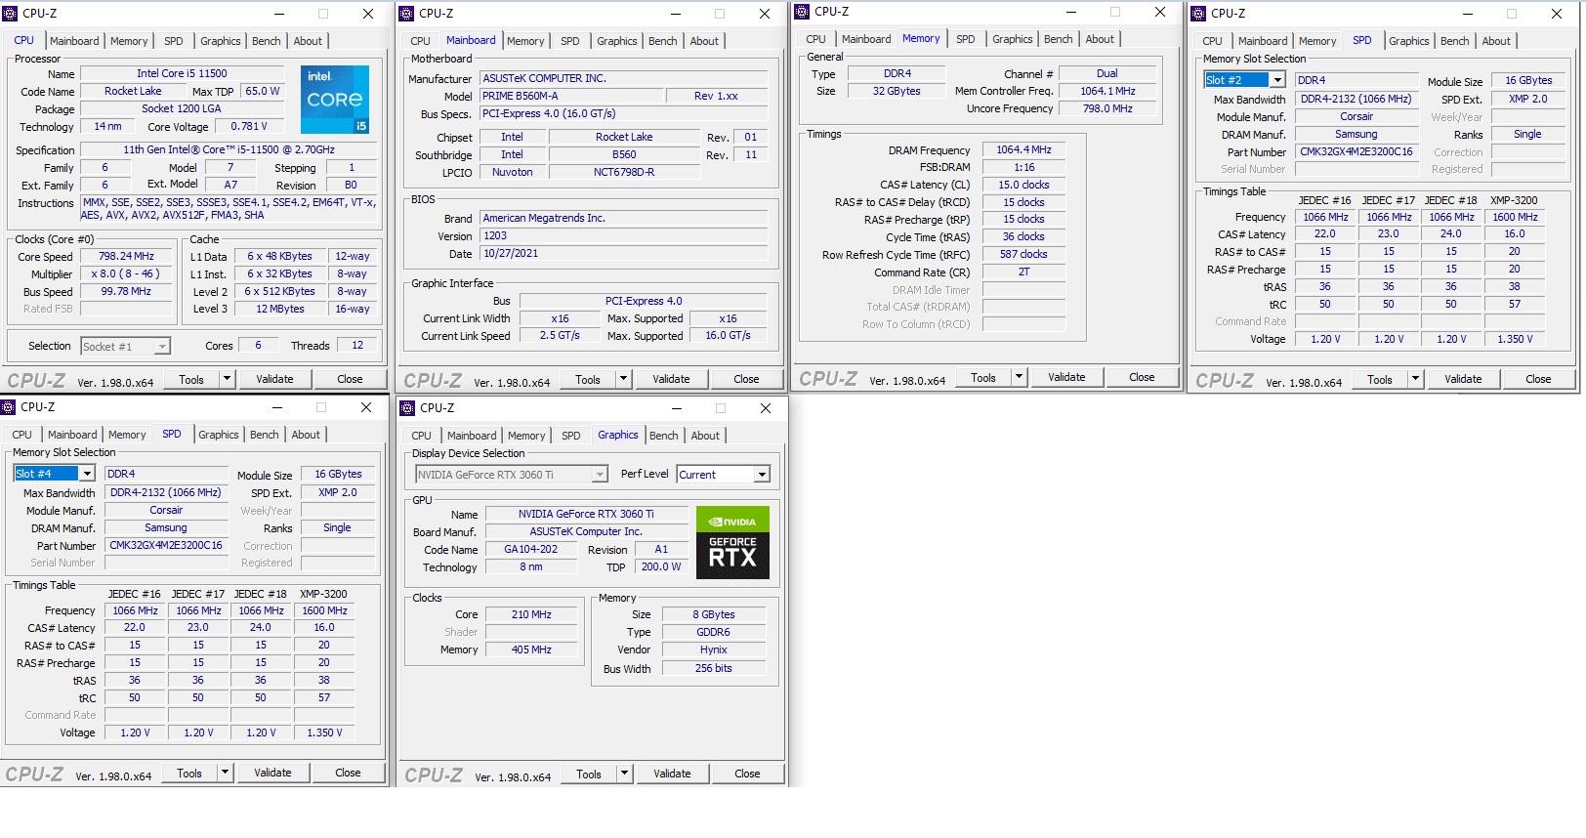Switch to Mainboard tab in the processor window

click(74, 41)
